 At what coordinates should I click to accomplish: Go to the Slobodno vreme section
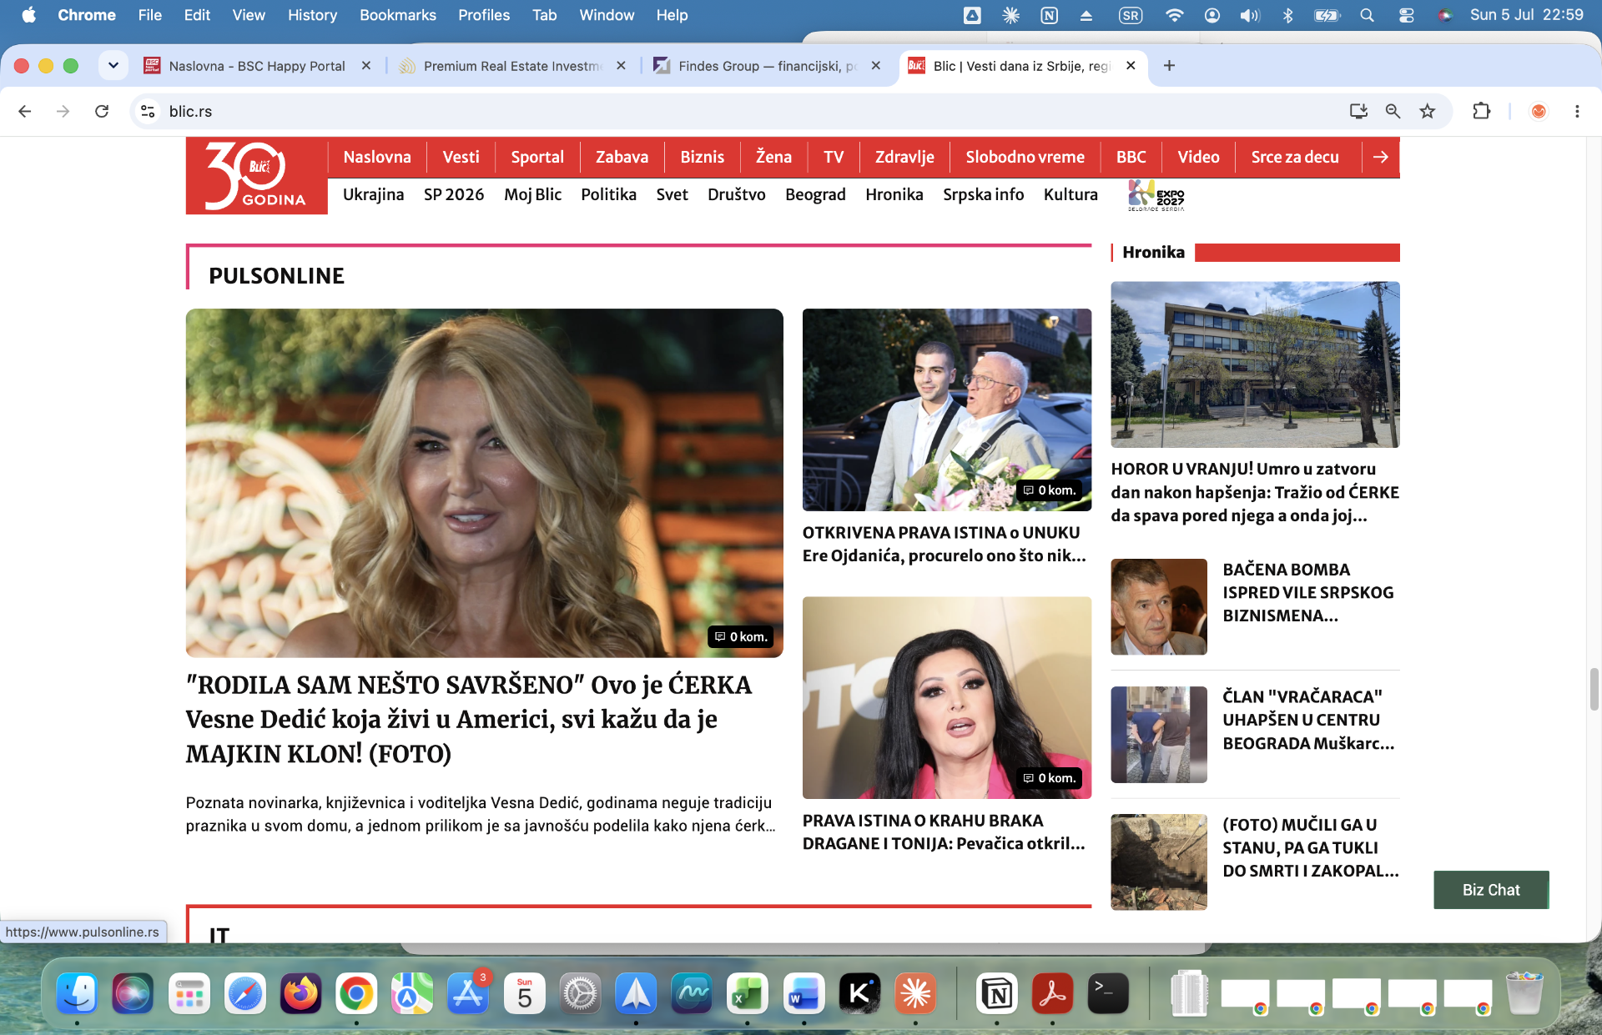1025,157
